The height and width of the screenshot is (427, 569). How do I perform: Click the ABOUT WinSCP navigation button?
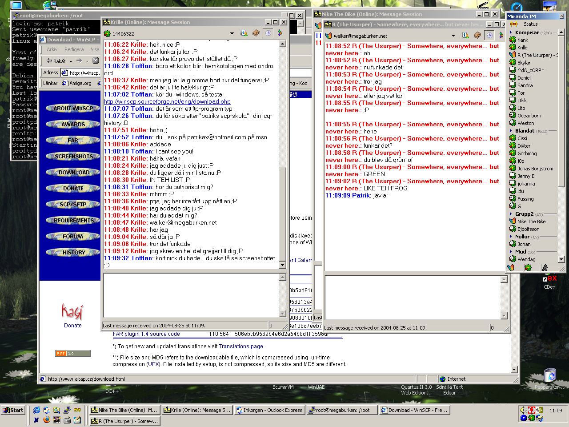pos(73,108)
